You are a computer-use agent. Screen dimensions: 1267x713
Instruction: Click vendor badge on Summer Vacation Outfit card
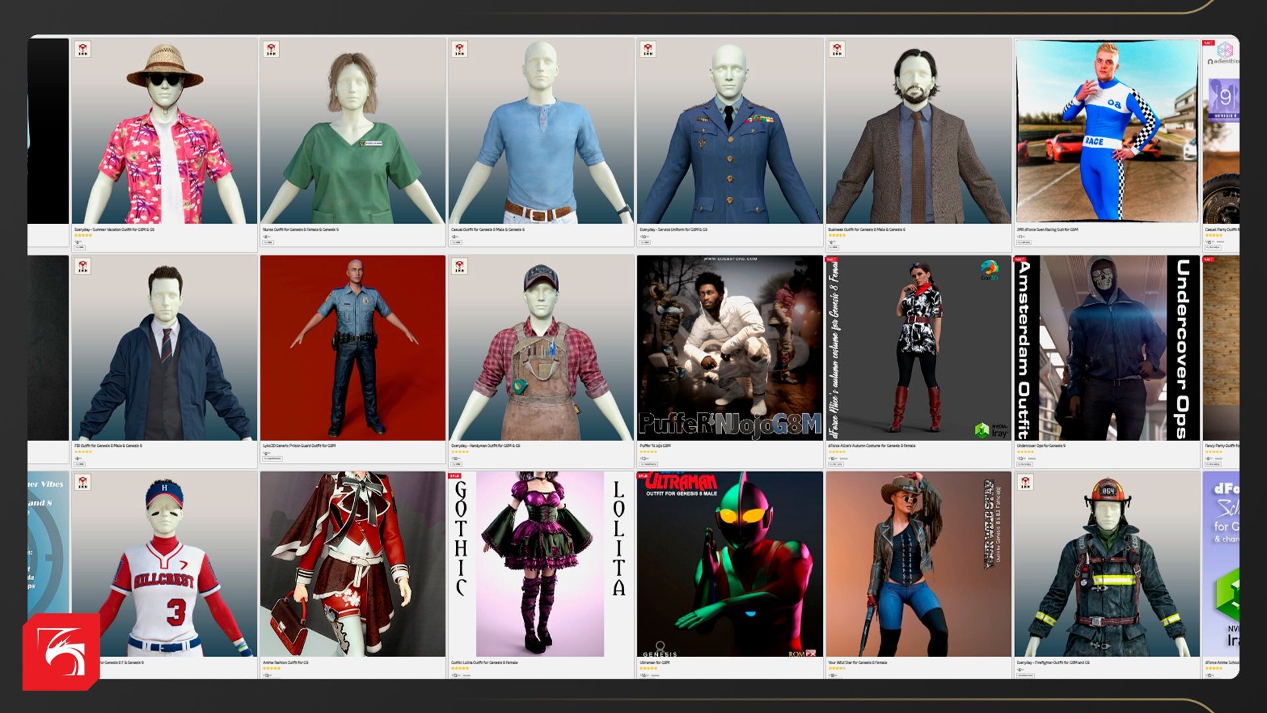coord(82,49)
